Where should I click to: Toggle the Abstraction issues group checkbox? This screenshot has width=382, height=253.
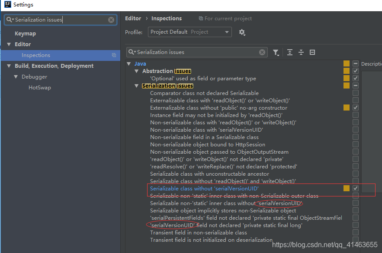(355, 70)
